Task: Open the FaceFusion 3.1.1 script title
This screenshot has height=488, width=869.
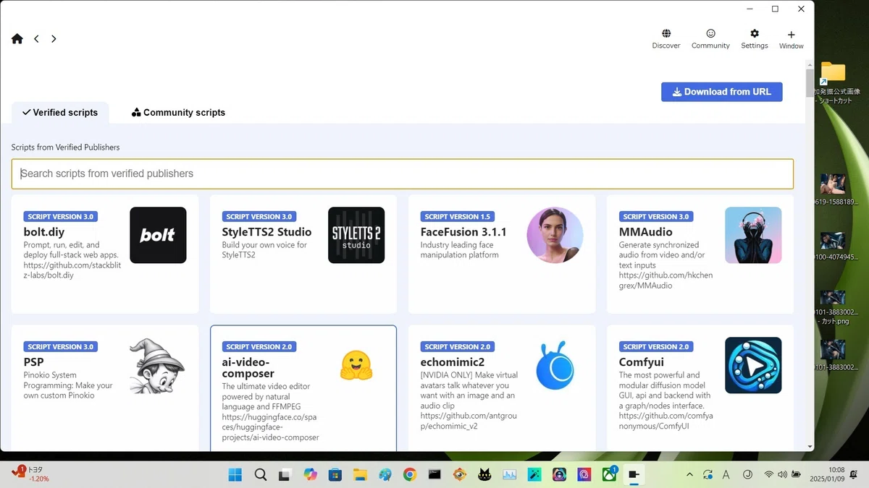Action: 463,232
